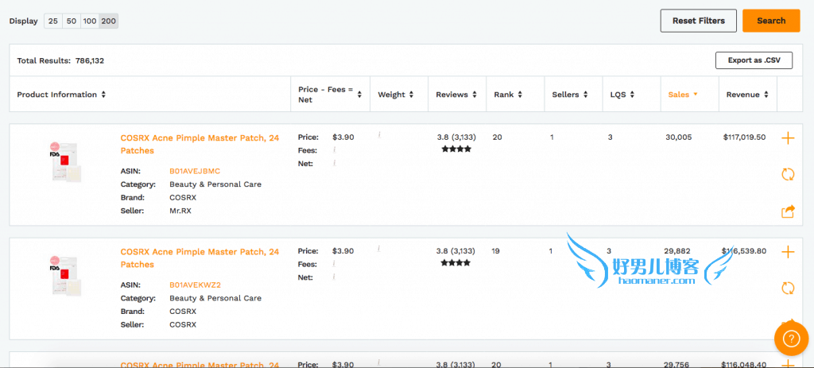
Task: View fees info icon for B01AVEKWZ2
Action: (x=335, y=264)
